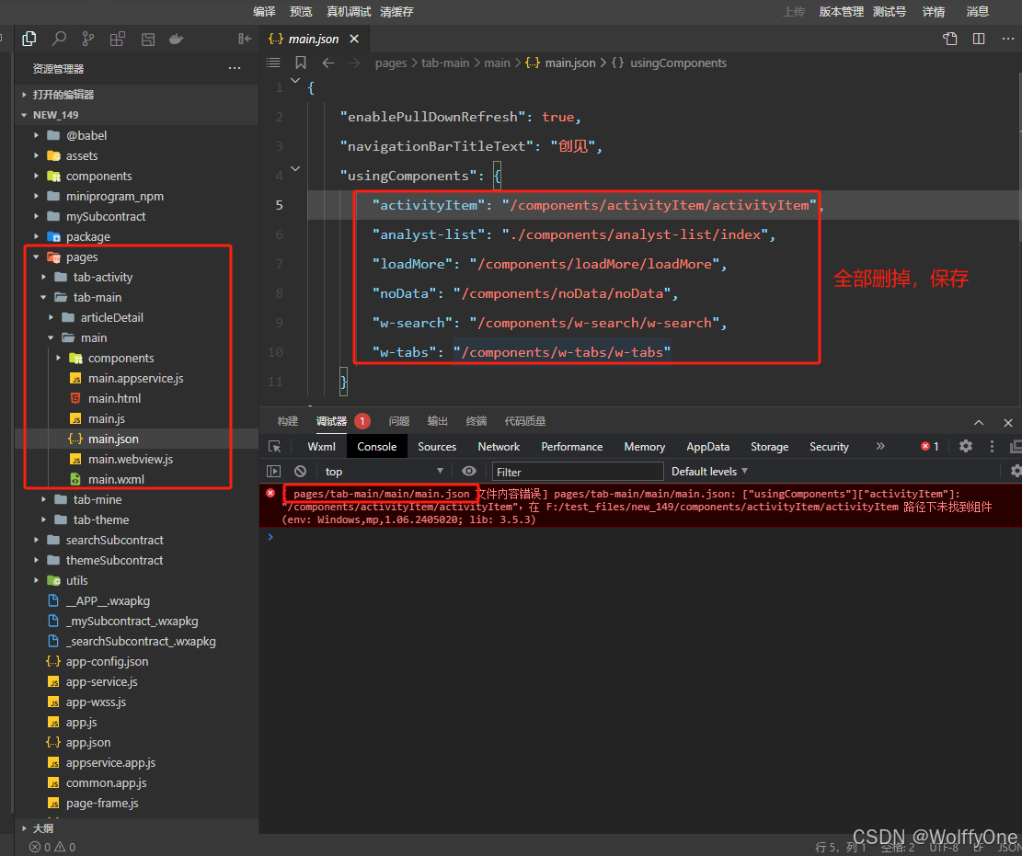The height and width of the screenshot is (856, 1022).
Task: Click the Docker whale icon in sidebar
Action: coord(176,40)
